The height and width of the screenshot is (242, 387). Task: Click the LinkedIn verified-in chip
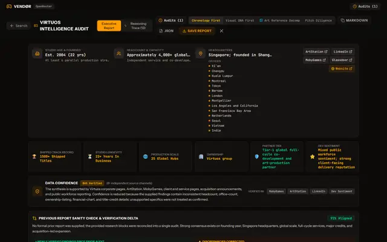tap(319, 191)
